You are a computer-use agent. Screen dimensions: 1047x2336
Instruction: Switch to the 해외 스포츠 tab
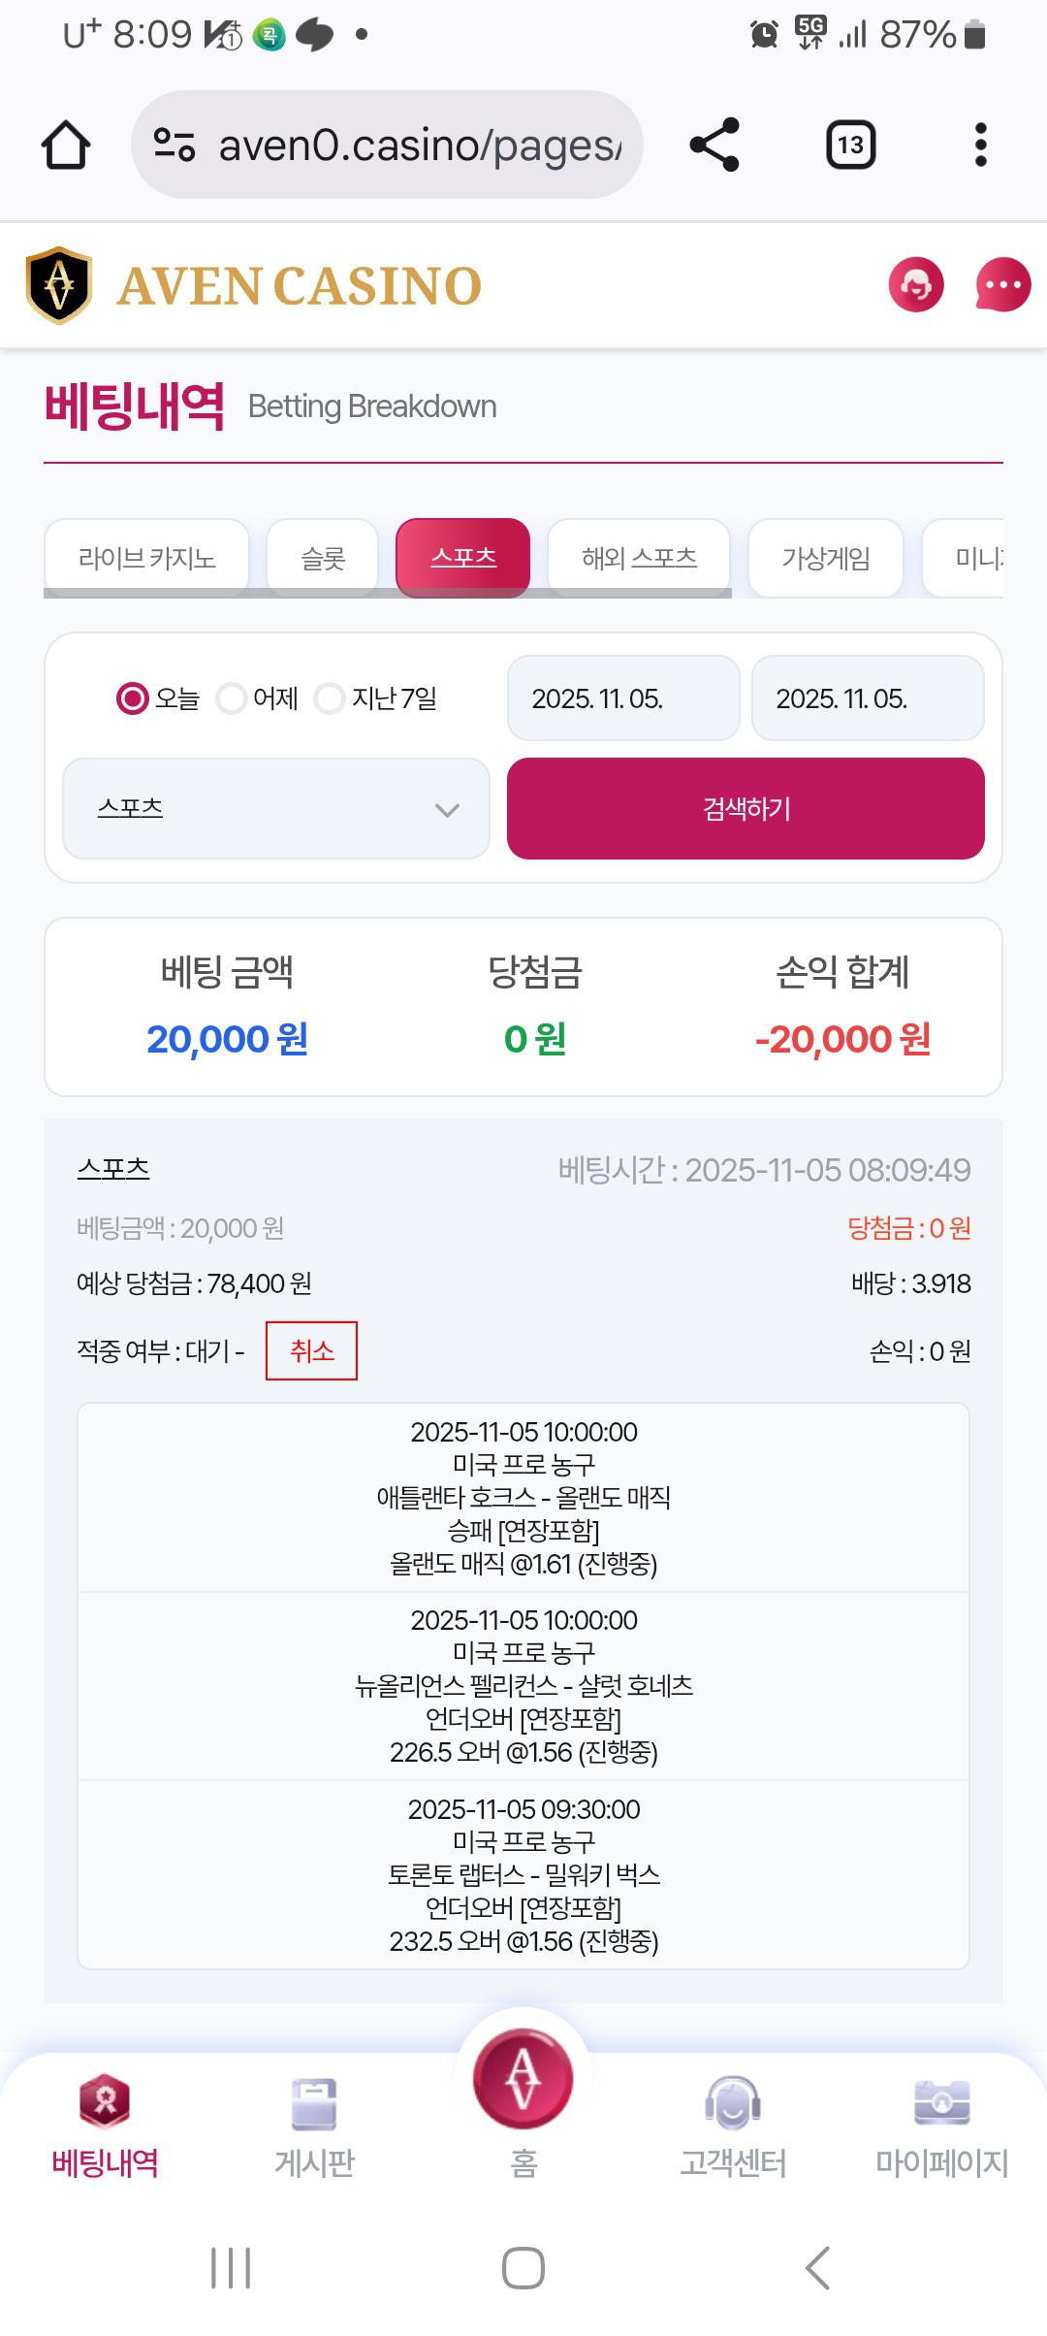tap(639, 558)
